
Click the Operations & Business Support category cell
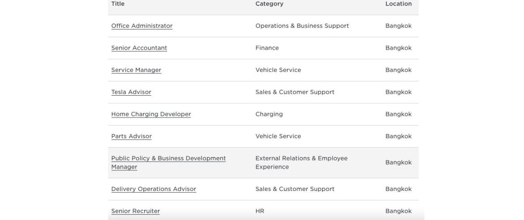302,26
